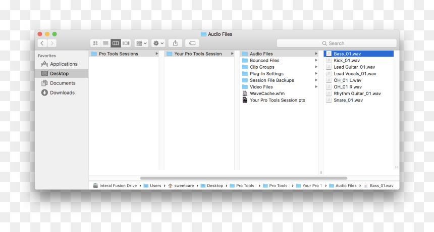Viewport: 434px width, 232px height.
Task: Expand arrow next to Video Files
Action: (316, 87)
